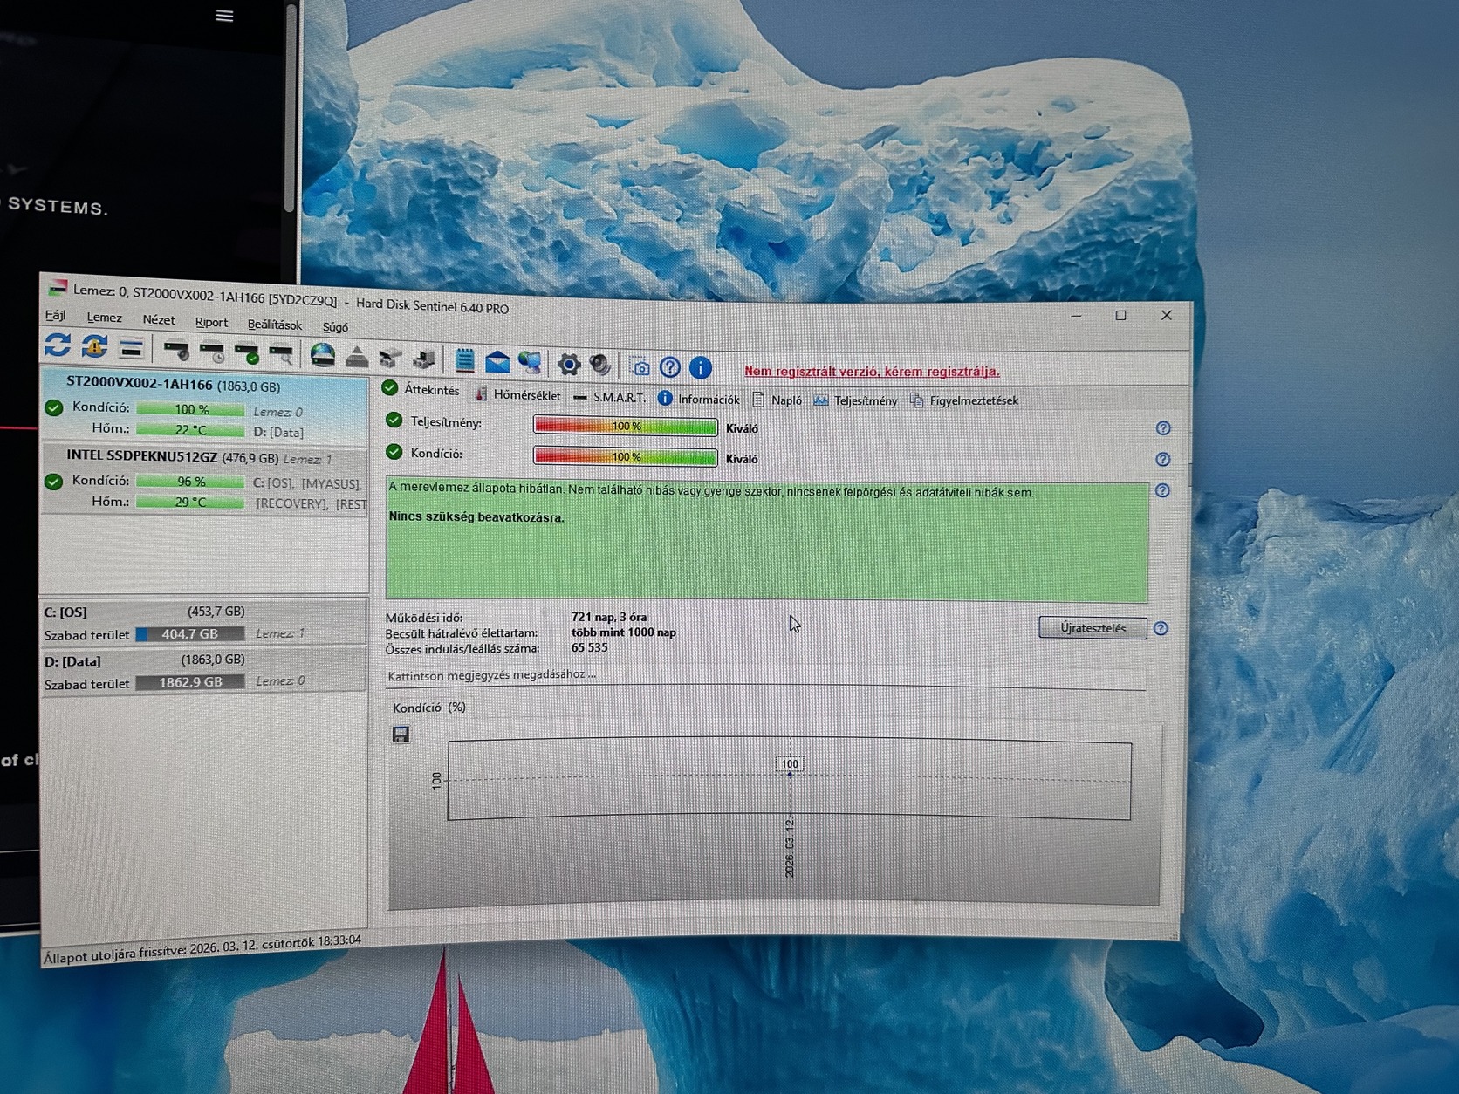Switch to the Információk tab
The width and height of the screenshot is (1459, 1094).
pyautogui.click(x=698, y=399)
